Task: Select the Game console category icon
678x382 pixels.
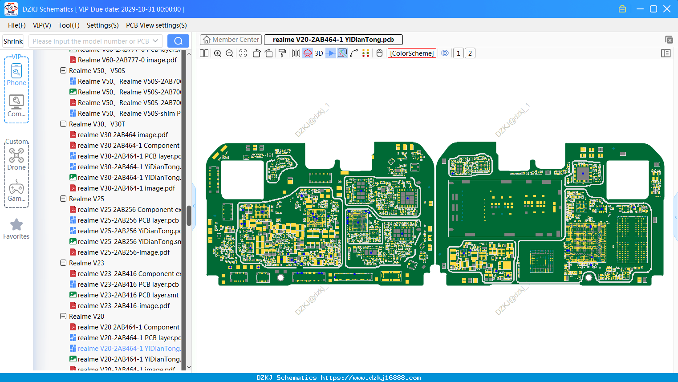Action: pyautogui.click(x=16, y=191)
